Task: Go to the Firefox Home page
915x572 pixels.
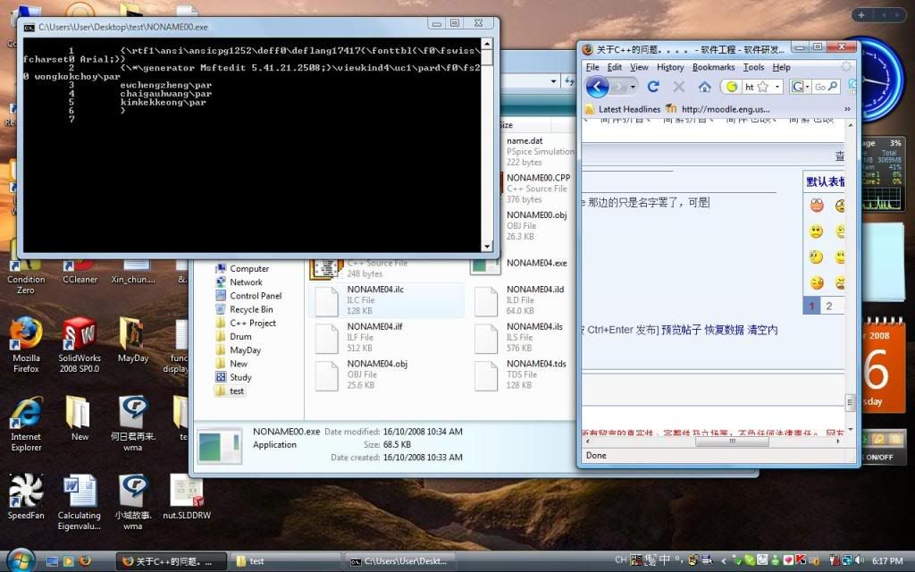Action: coord(704,87)
